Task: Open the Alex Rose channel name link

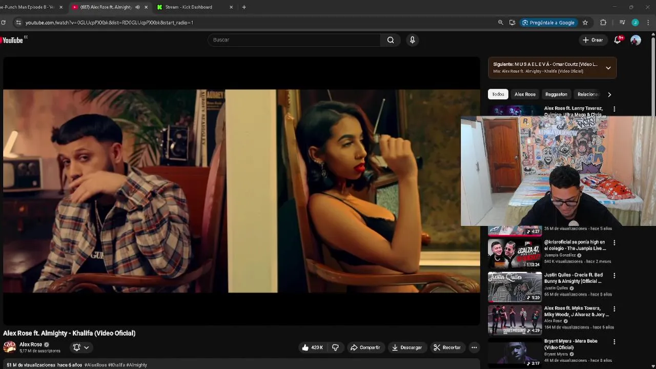Action: [31, 344]
